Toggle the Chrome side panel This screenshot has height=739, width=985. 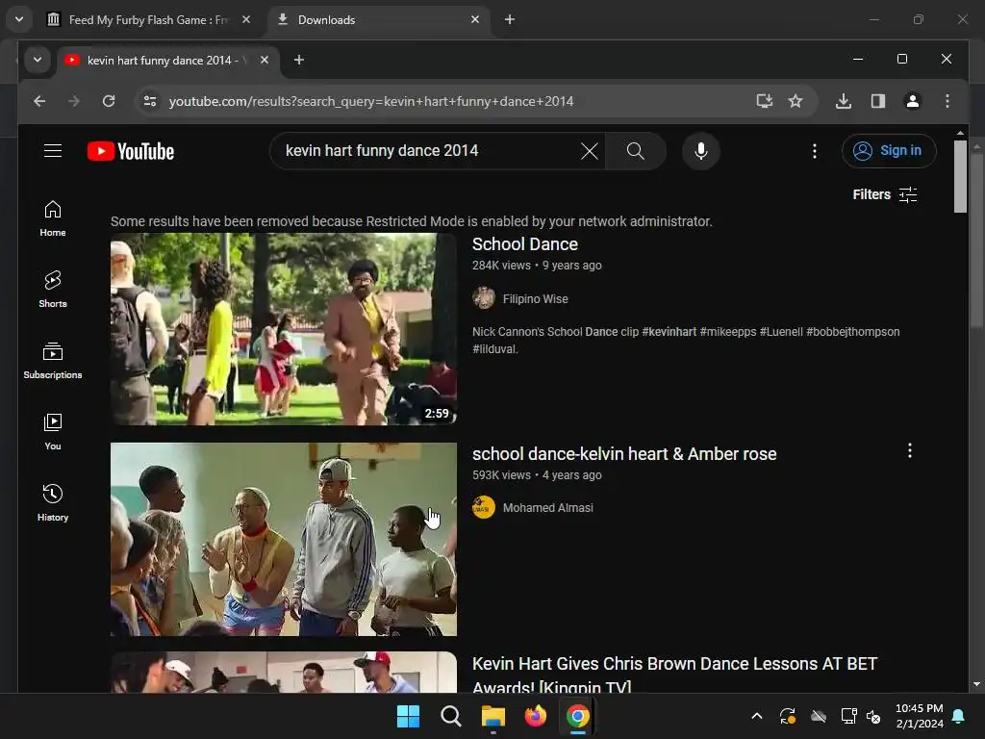[x=877, y=101]
